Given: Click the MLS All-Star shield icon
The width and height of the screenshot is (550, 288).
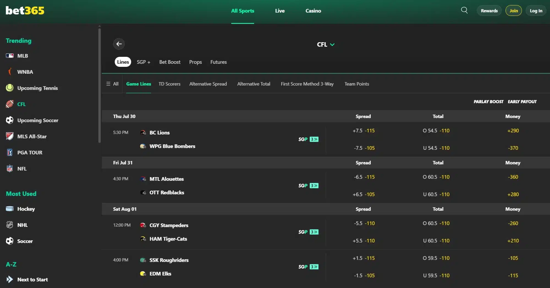Looking at the screenshot, I should pos(10,136).
